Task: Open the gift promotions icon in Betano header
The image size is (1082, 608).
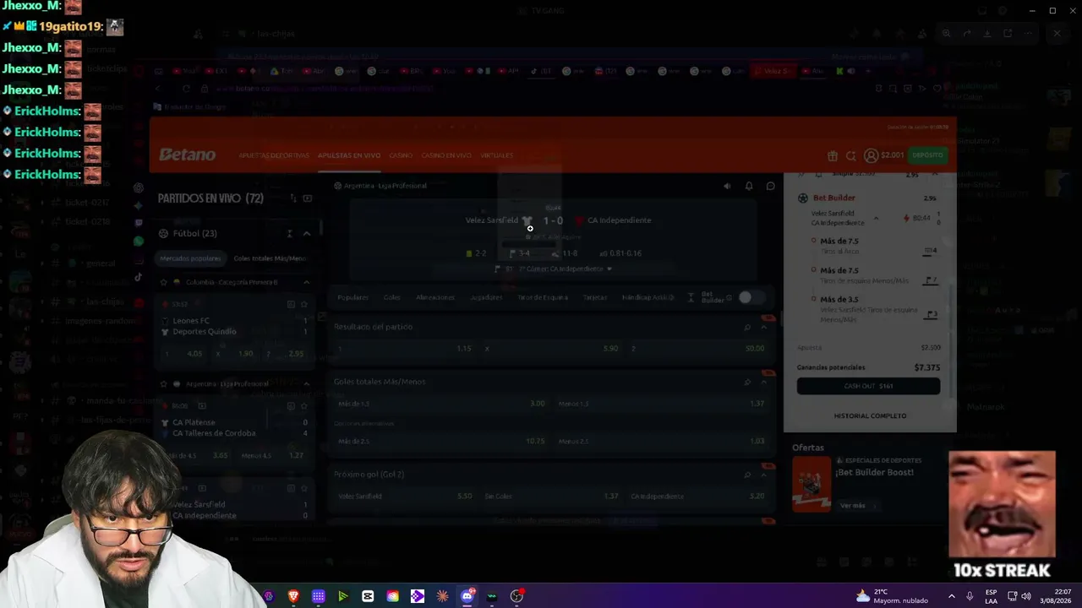Action: click(x=833, y=155)
